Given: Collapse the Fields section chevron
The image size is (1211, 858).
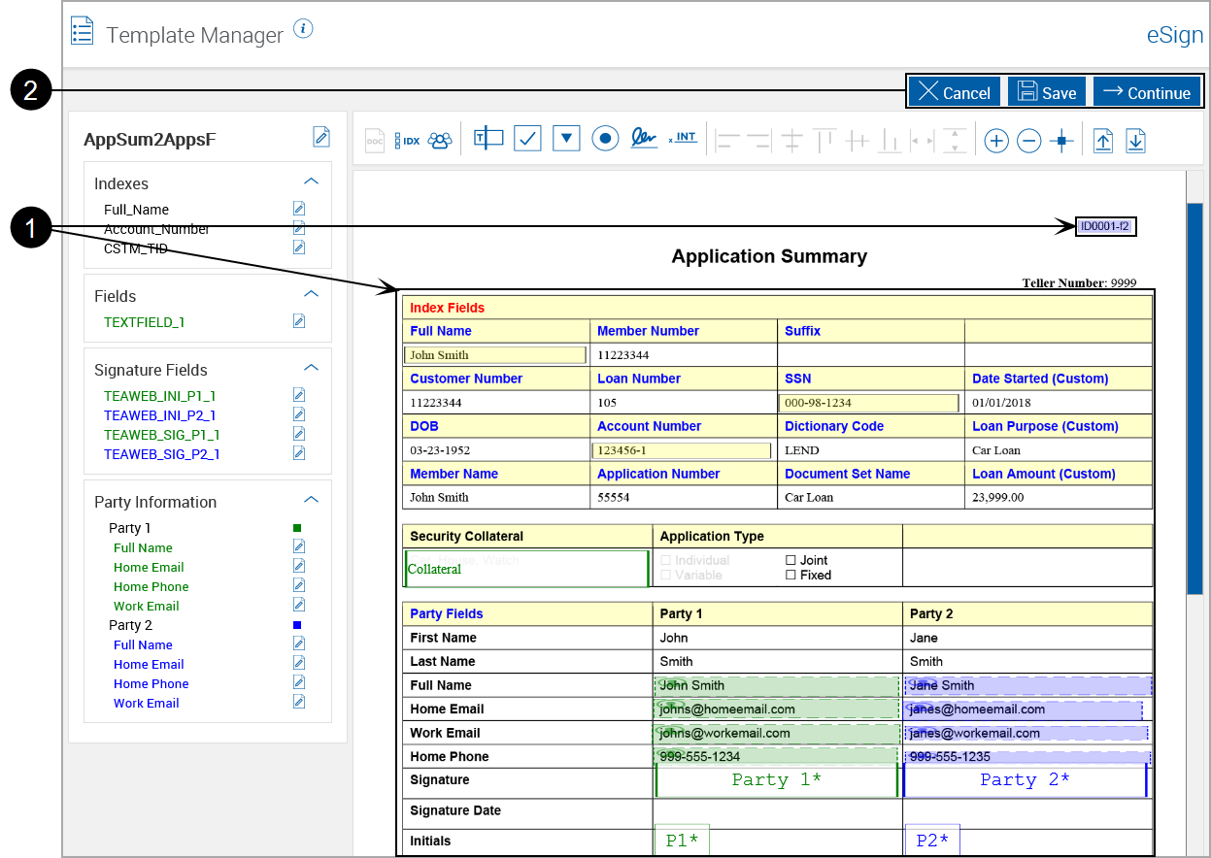Looking at the screenshot, I should pos(312,294).
